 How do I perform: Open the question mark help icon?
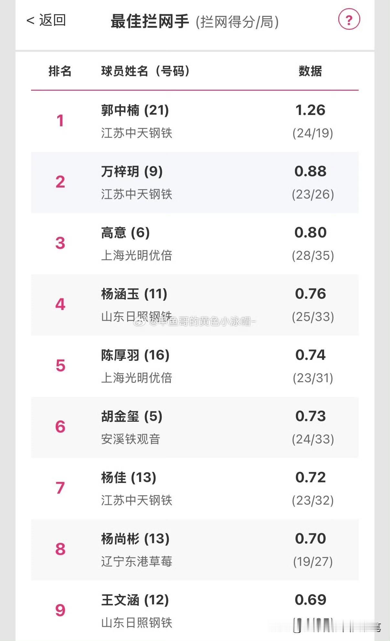349,20
